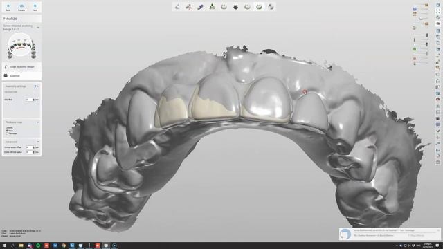This screenshot has height=249, width=443.
Task: Open the green Spotify taskbar icon
Action: tap(38, 246)
